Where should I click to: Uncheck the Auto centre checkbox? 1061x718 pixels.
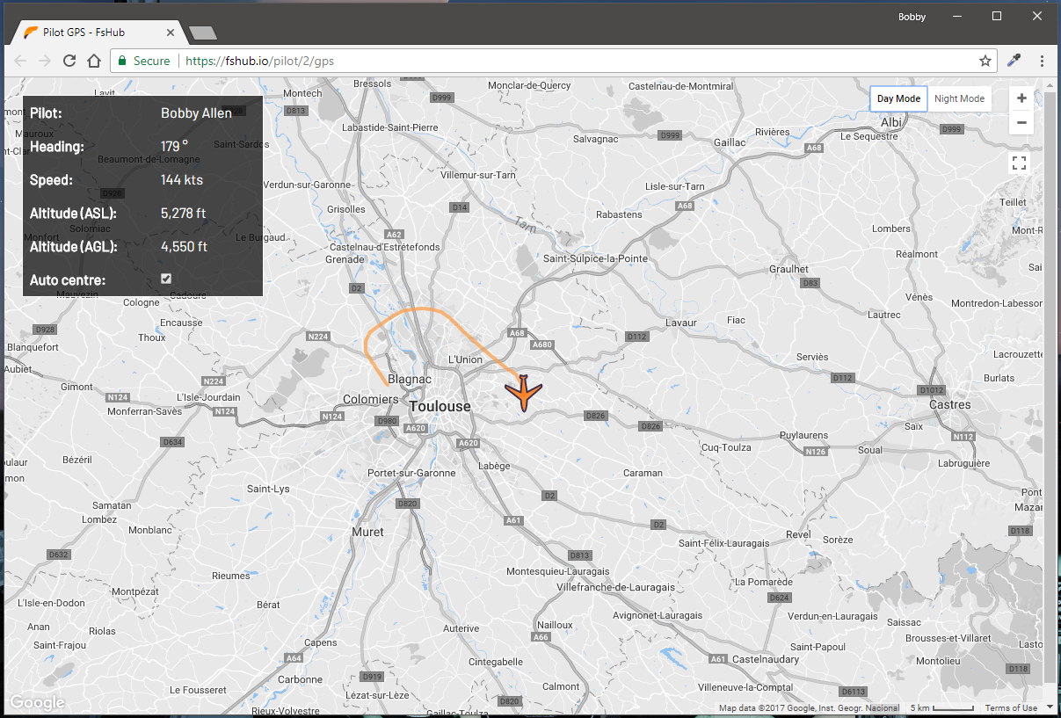[166, 279]
